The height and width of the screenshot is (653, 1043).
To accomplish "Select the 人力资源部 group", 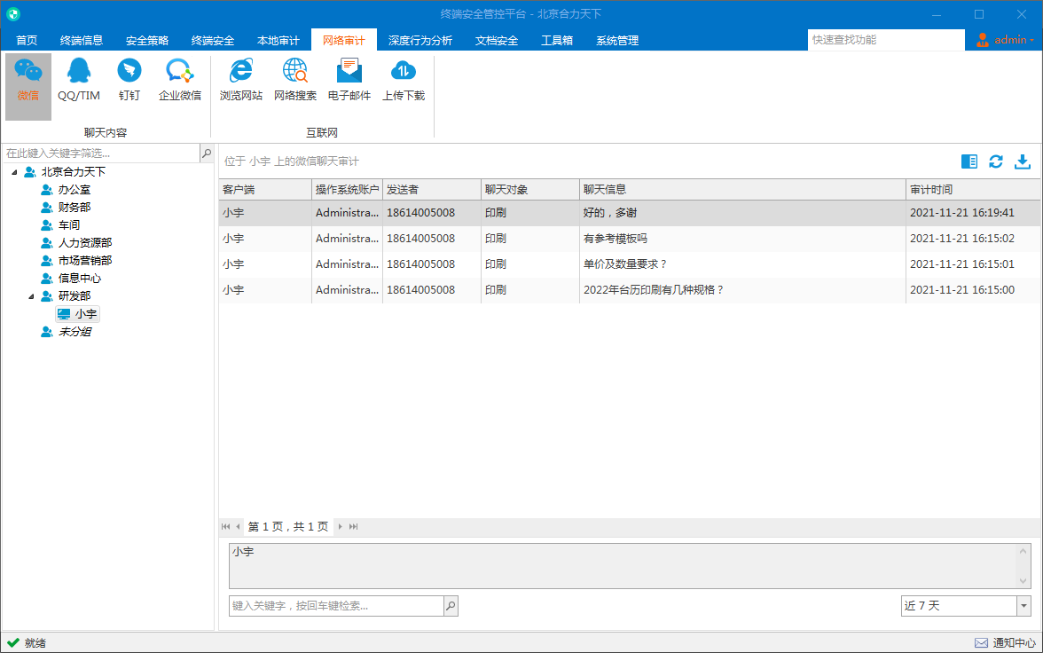I will [84, 242].
